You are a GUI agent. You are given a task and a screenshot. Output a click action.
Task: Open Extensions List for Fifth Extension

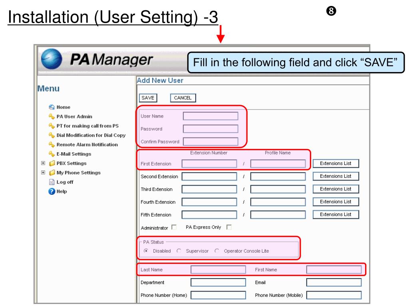(336, 214)
